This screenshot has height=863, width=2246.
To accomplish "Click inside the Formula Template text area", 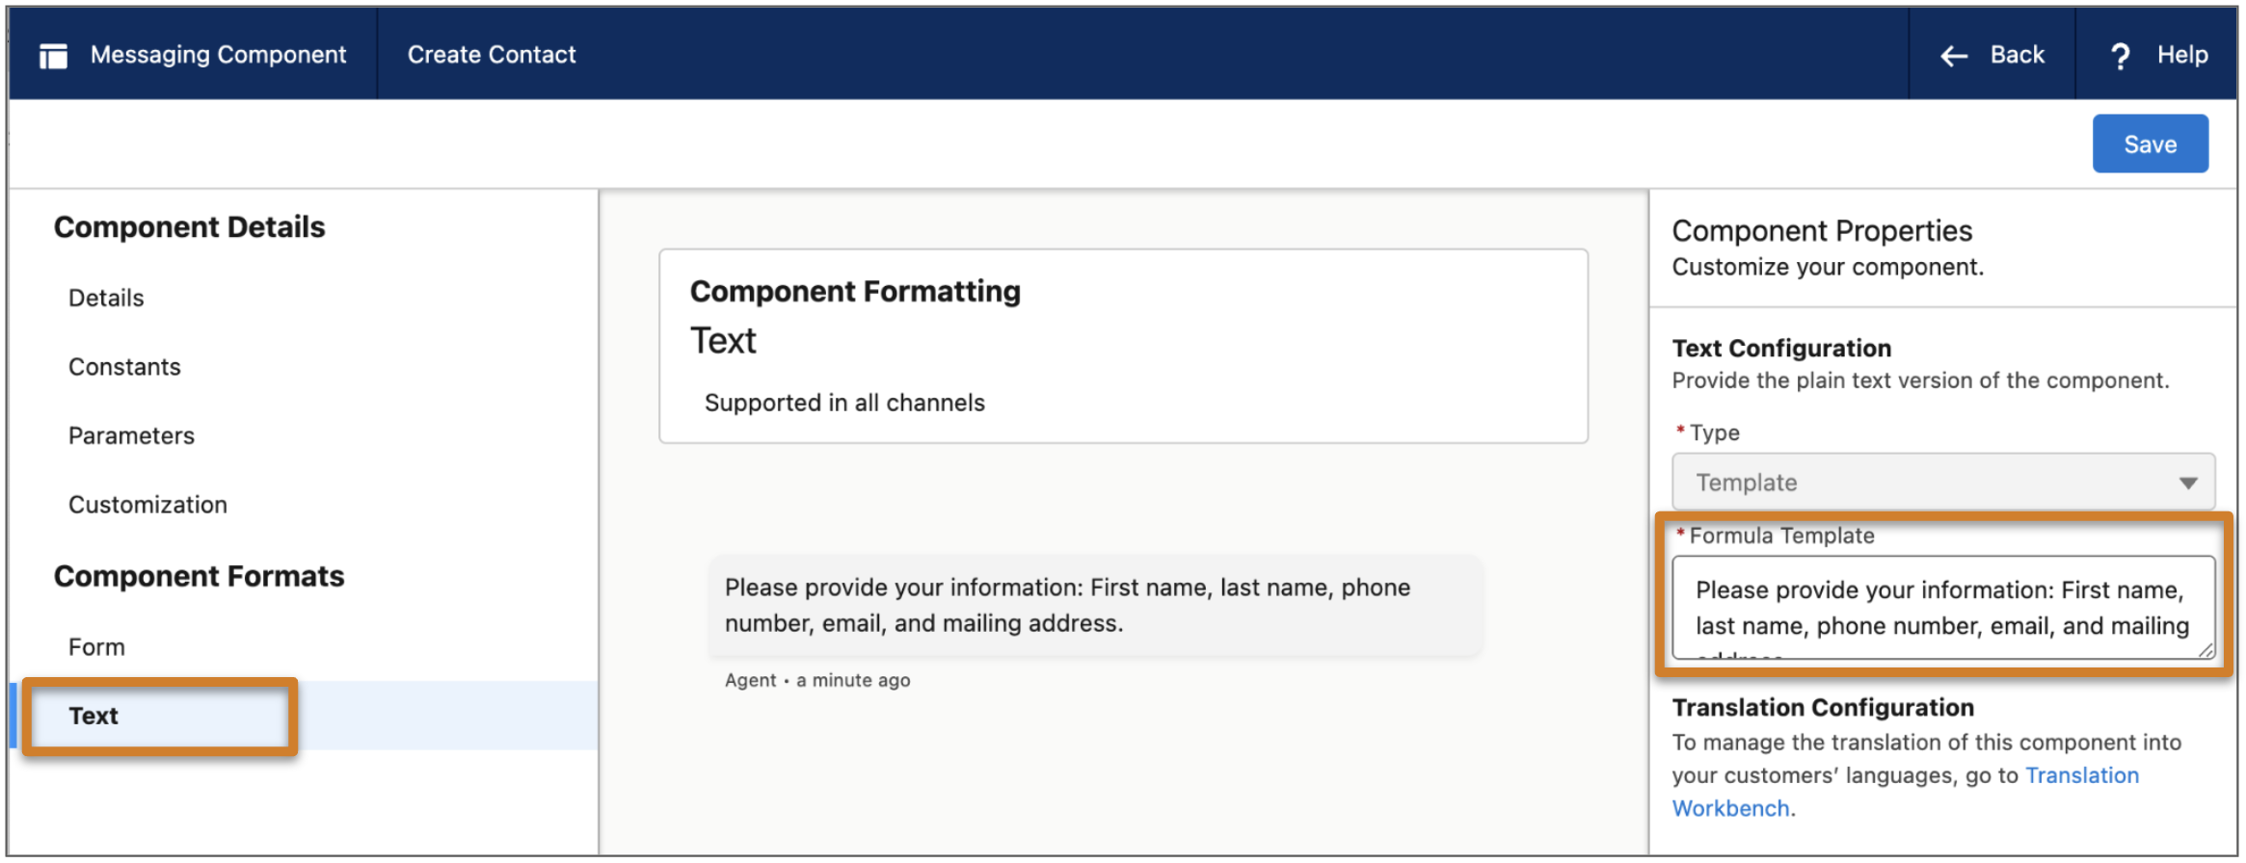I will click(1939, 608).
